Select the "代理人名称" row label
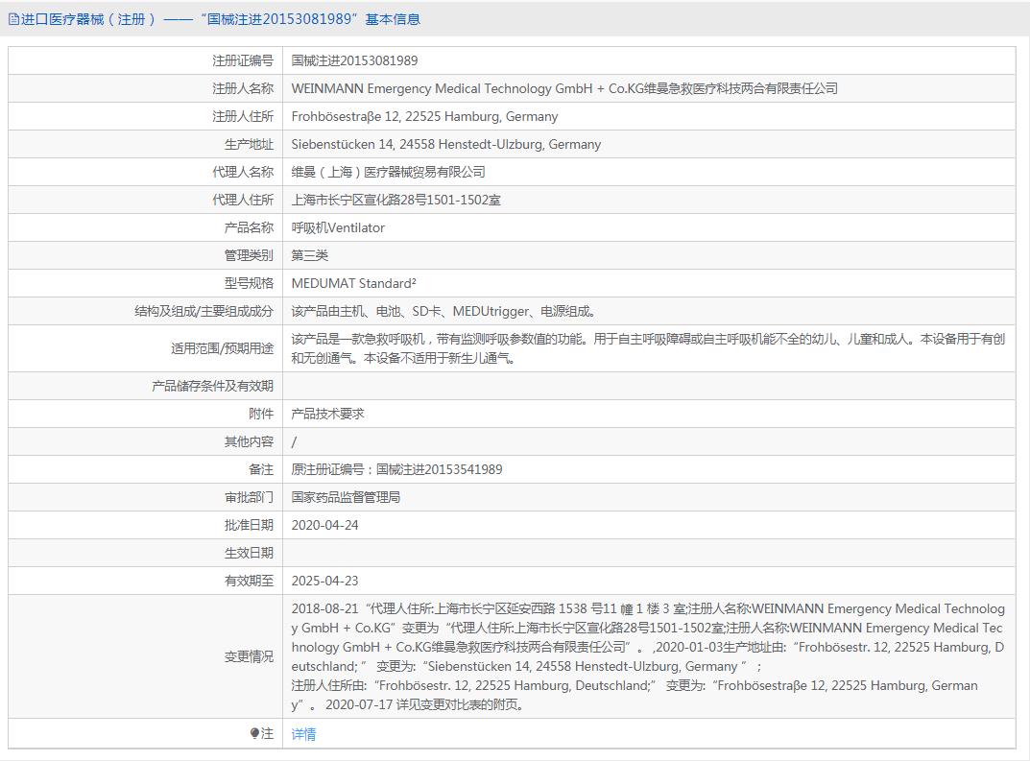This screenshot has width=1030, height=761. [x=243, y=172]
